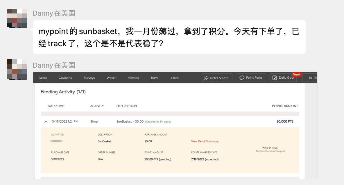
Task: Click the Daily Goal calendar icon
Action: tap(274, 77)
